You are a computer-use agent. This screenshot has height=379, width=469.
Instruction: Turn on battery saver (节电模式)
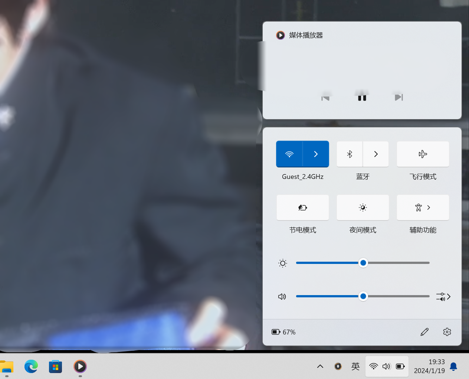coord(302,208)
